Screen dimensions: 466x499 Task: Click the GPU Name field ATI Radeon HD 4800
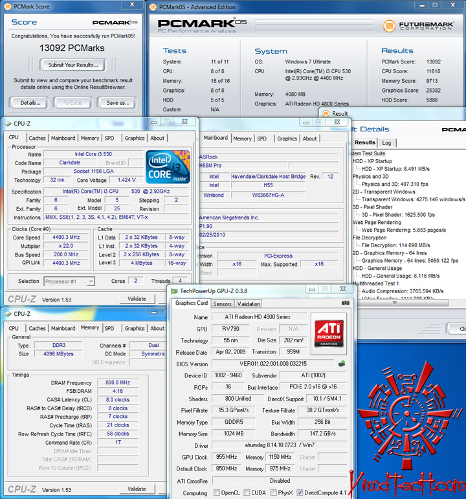pyautogui.click(x=259, y=317)
